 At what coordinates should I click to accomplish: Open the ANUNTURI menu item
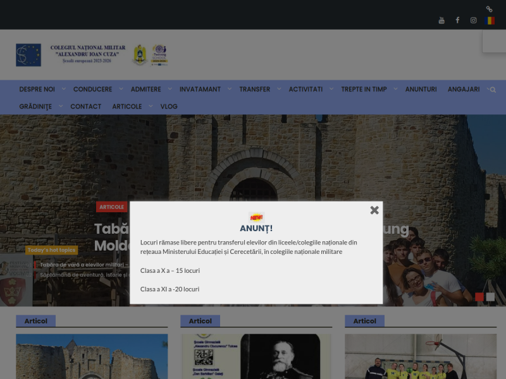[421, 89]
